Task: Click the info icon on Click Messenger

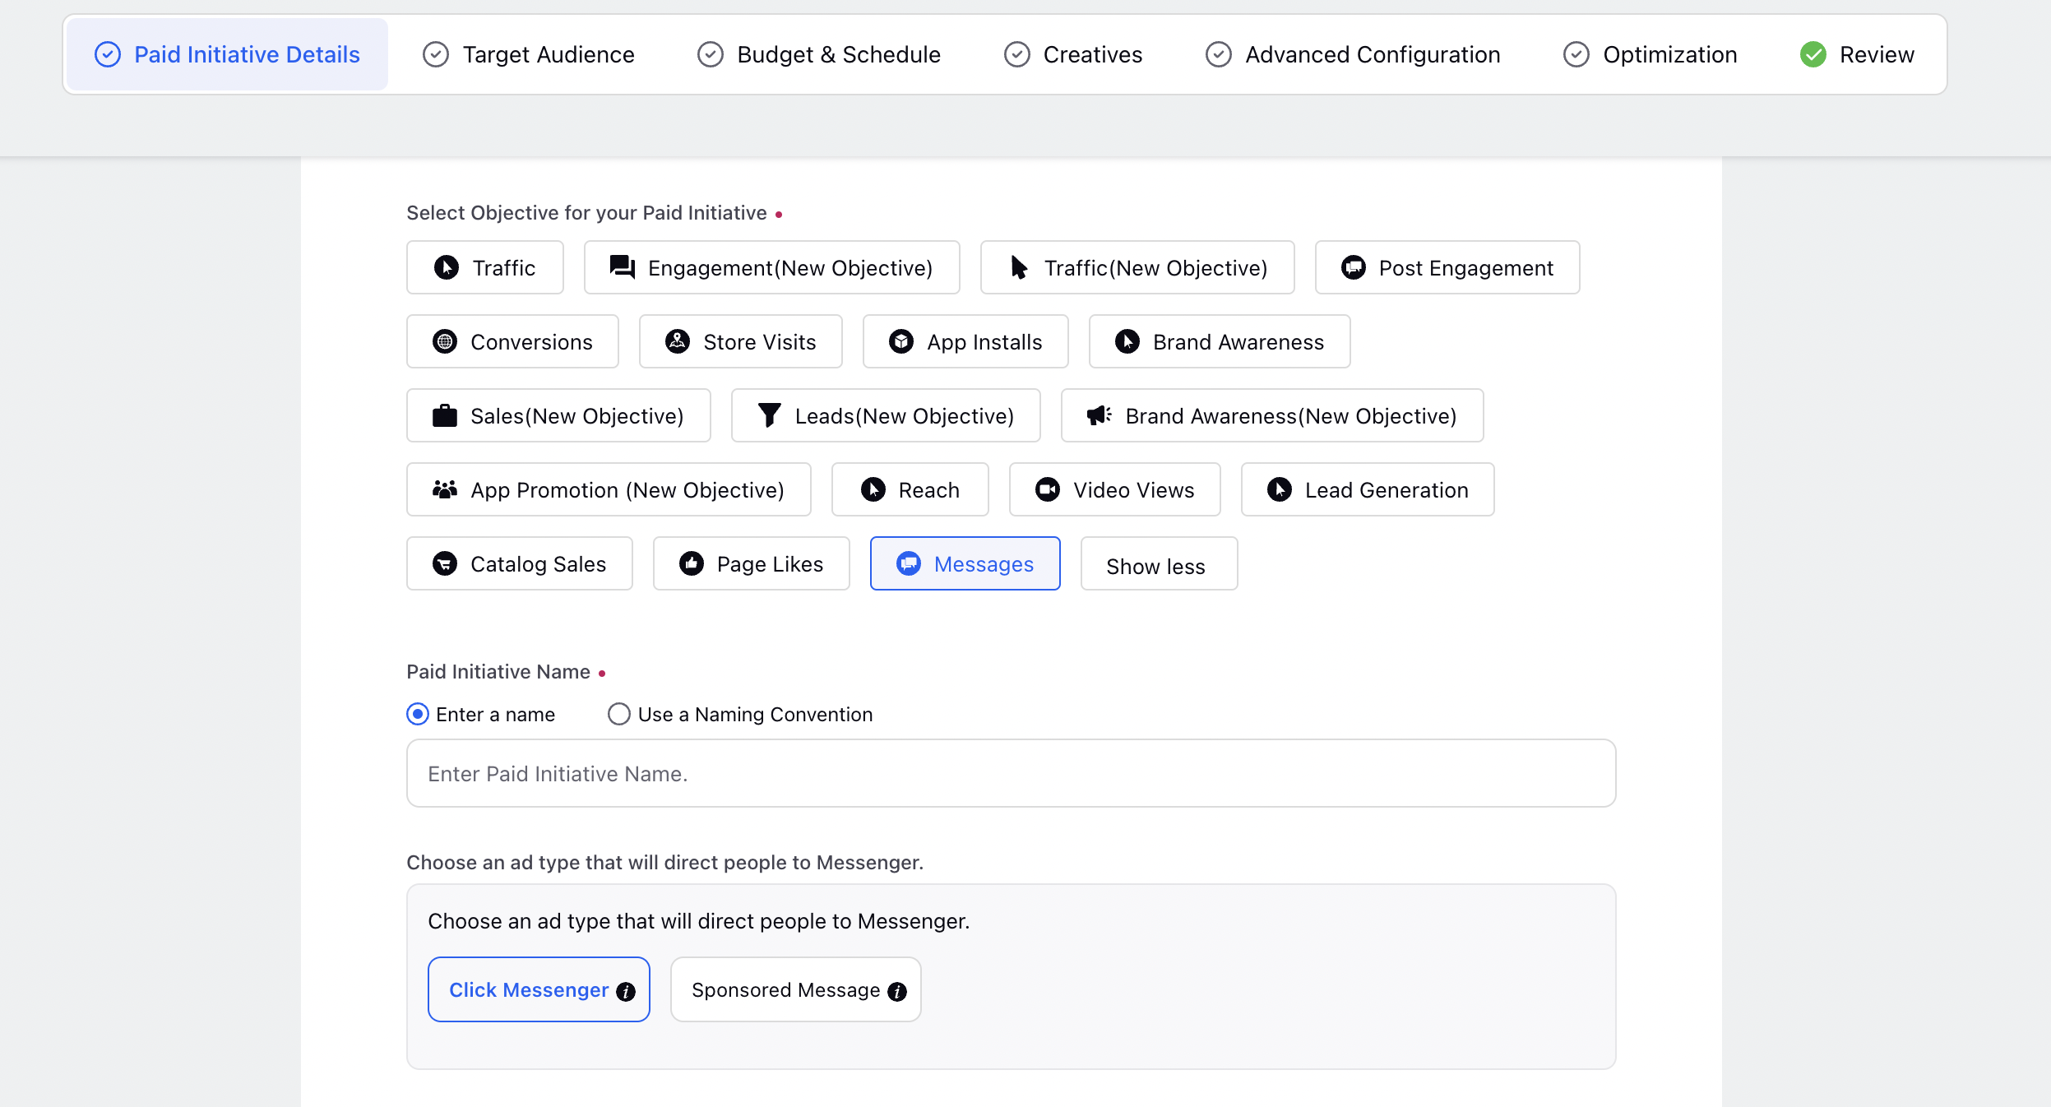Action: click(x=626, y=989)
